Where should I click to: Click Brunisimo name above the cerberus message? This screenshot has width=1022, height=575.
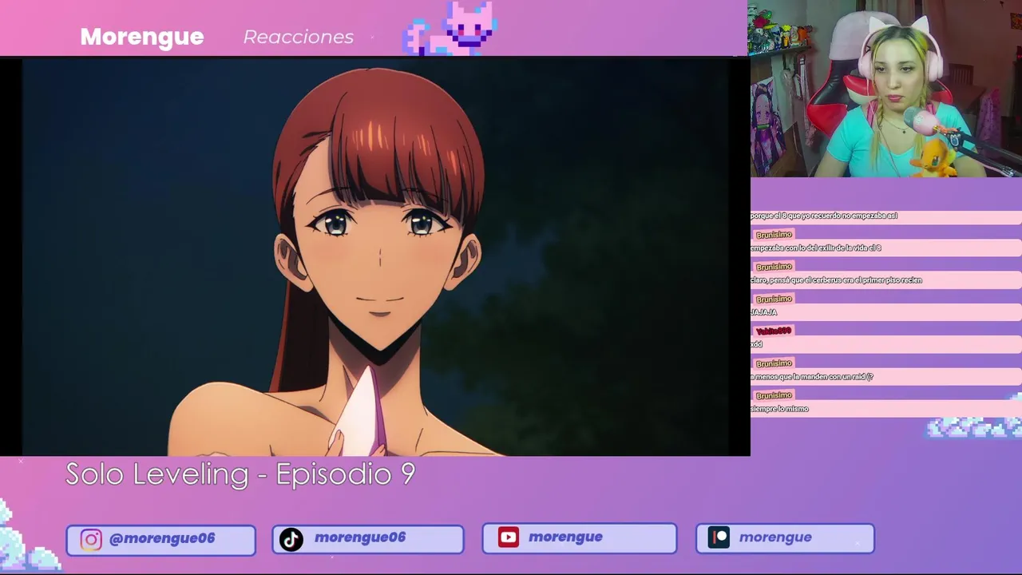click(x=774, y=267)
